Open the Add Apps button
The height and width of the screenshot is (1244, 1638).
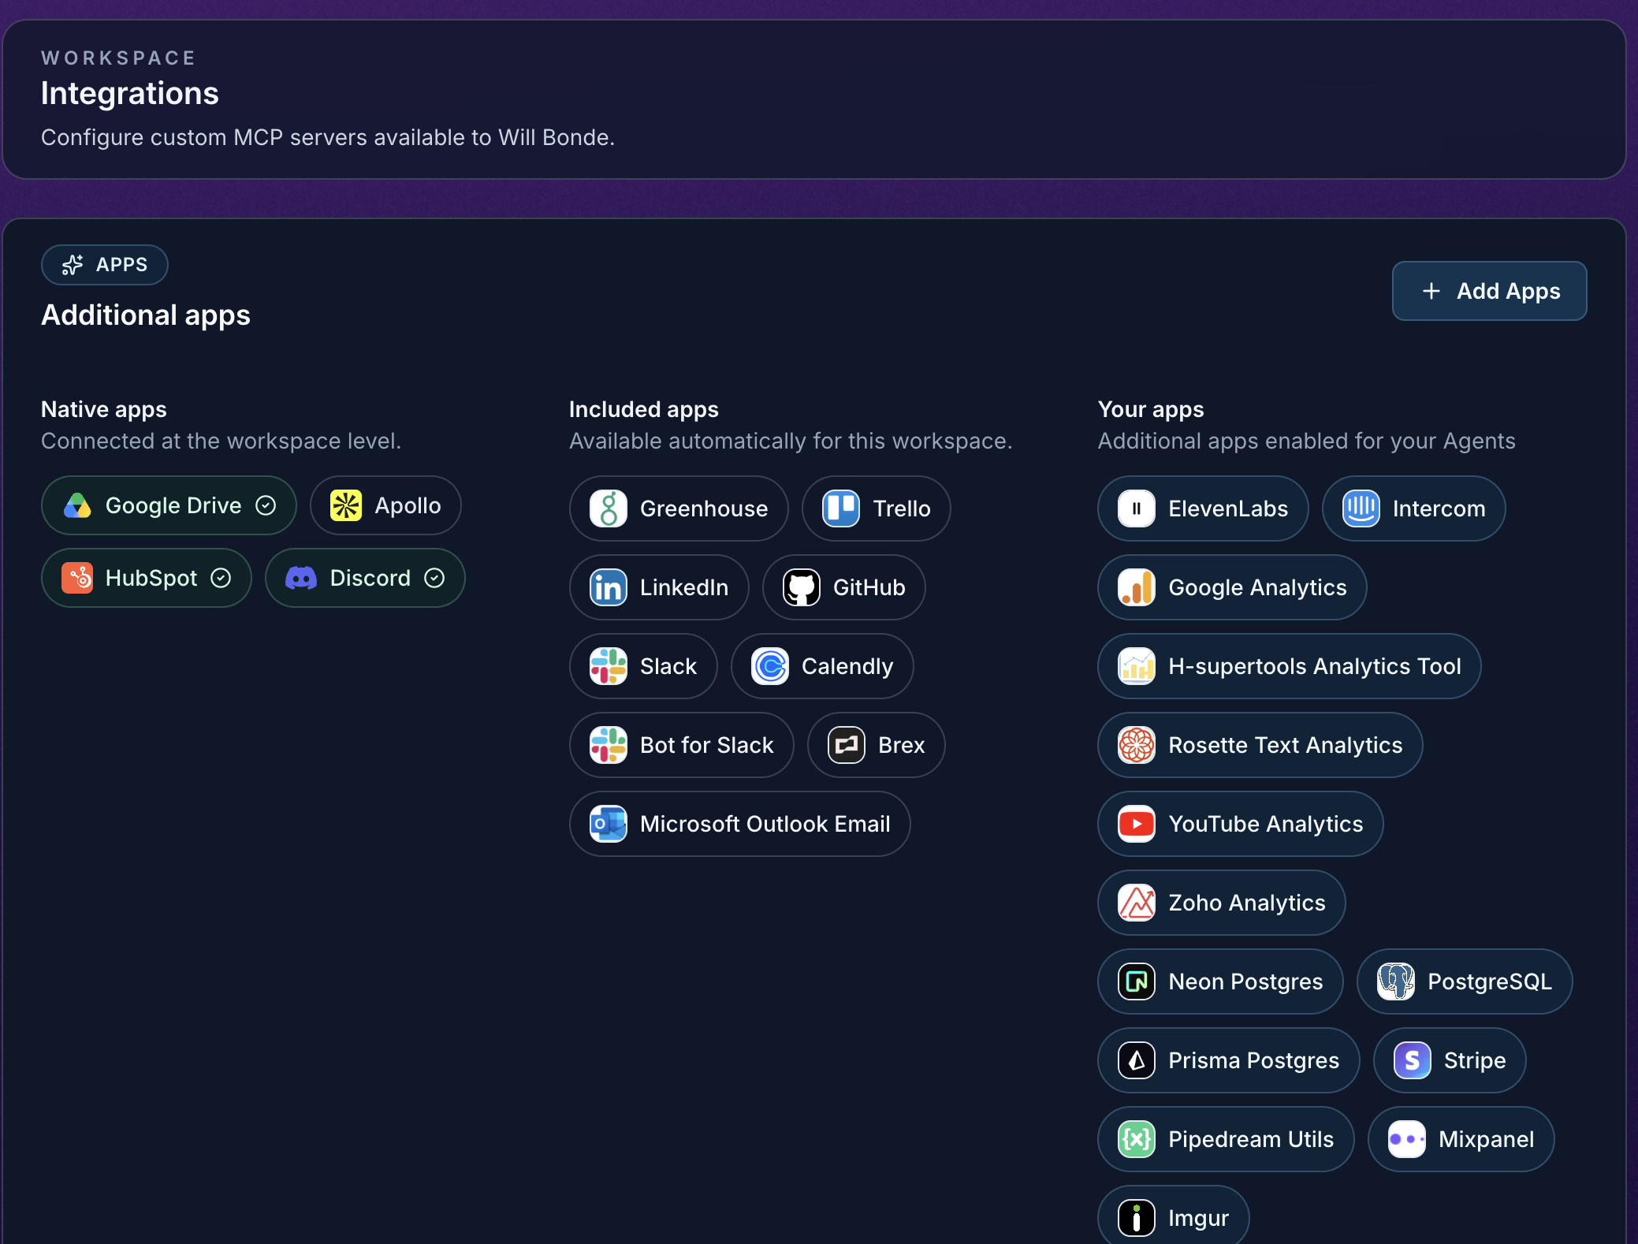[x=1489, y=291]
